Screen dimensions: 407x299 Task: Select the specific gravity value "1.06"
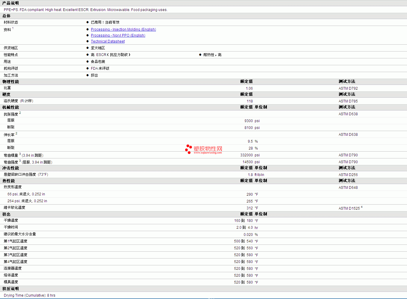249,88
